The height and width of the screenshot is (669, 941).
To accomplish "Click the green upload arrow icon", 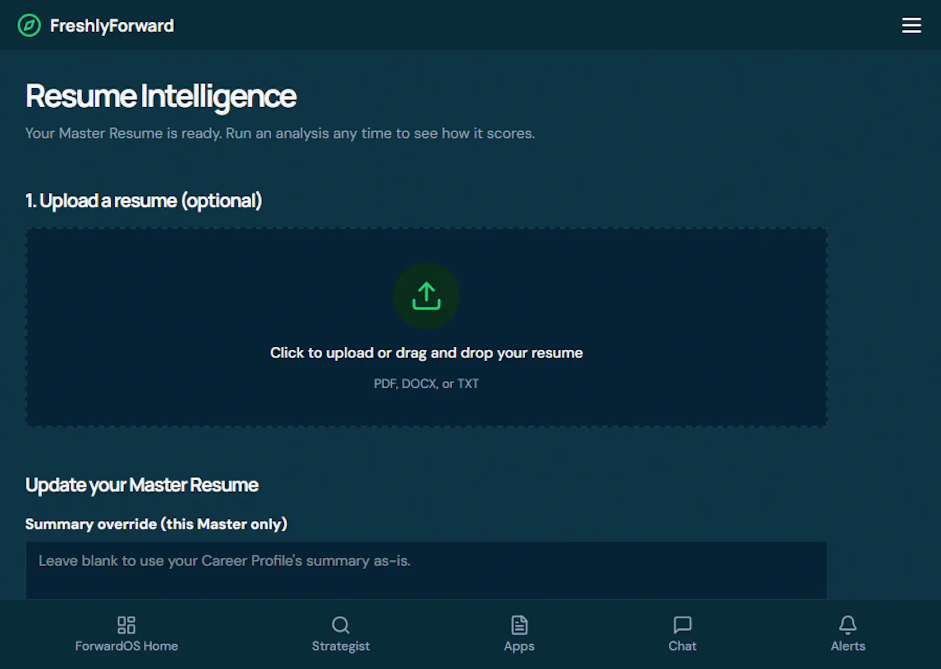I will [426, 296].
